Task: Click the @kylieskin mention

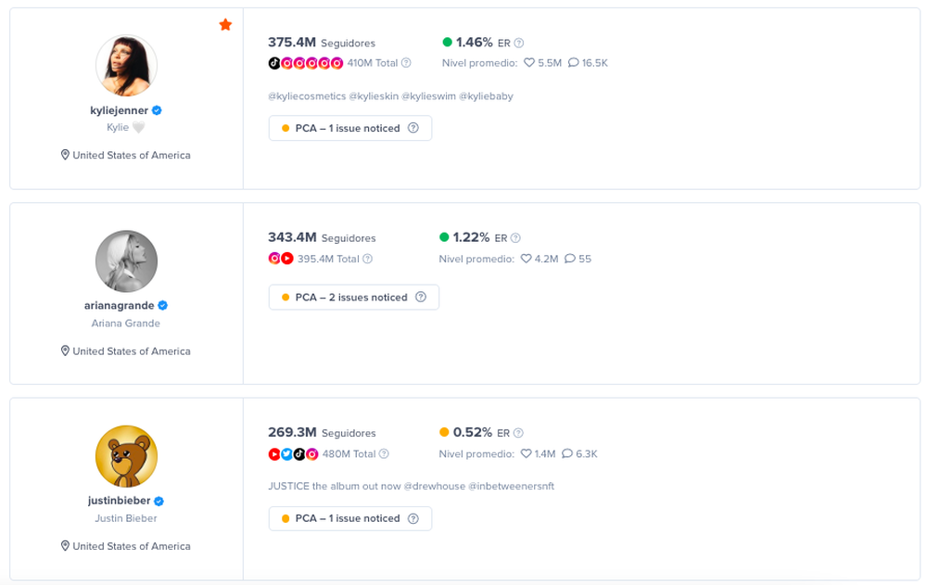Action: click(x=374, y=95)
